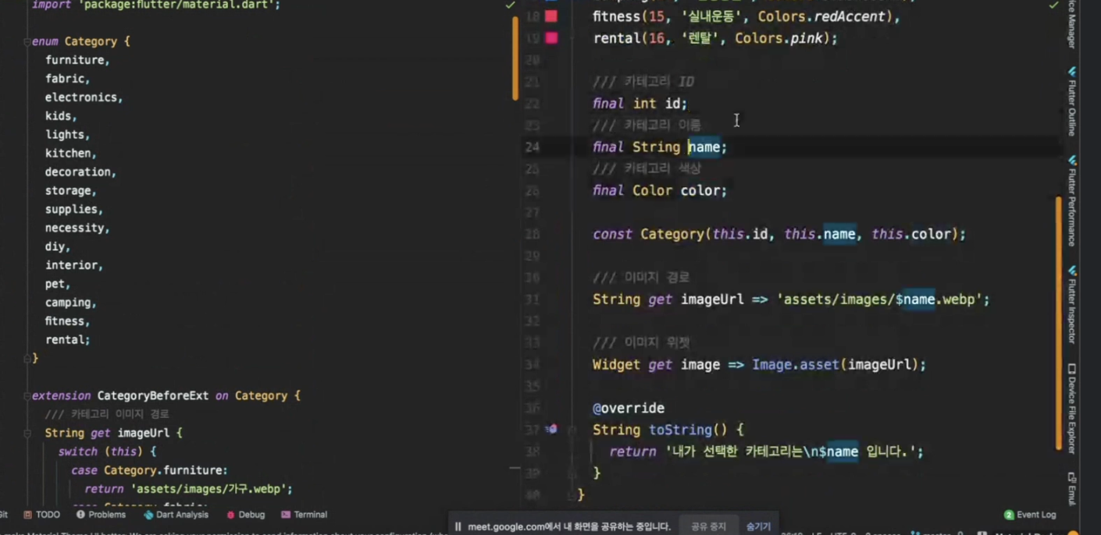This screenshot has width=1101, height=535.
Task: Click the Flutter Outline logo icon
Action: (x=1072, y=72)
